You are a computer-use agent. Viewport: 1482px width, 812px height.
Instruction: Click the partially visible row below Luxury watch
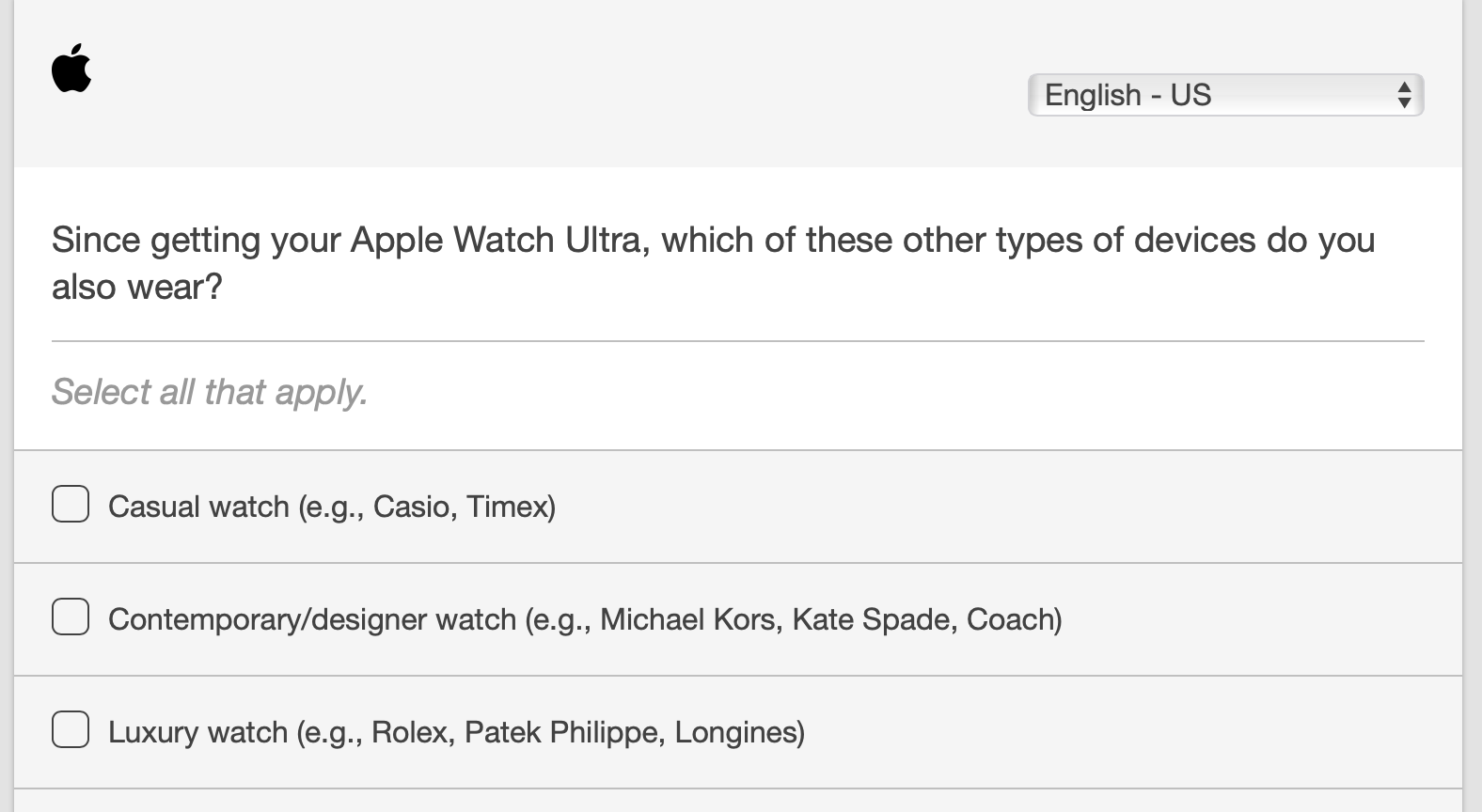pyautogui.click(x=737, y=802)
